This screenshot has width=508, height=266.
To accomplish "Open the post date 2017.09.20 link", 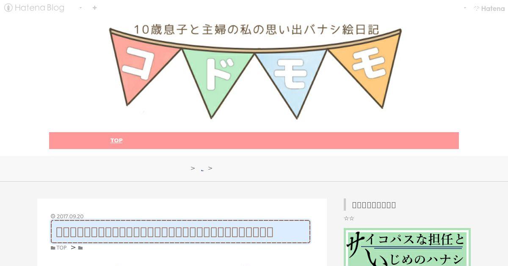I will pos(70,217).
